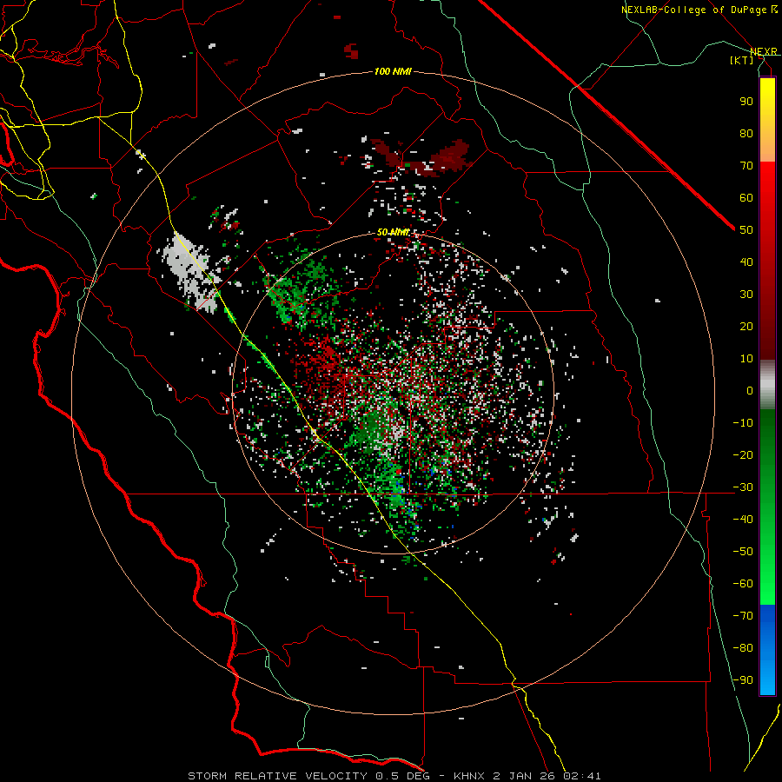Viewport: 782px width, 782px height.
Task: Click the 50 value on the velocity scale
Action: tap(746, 230)
